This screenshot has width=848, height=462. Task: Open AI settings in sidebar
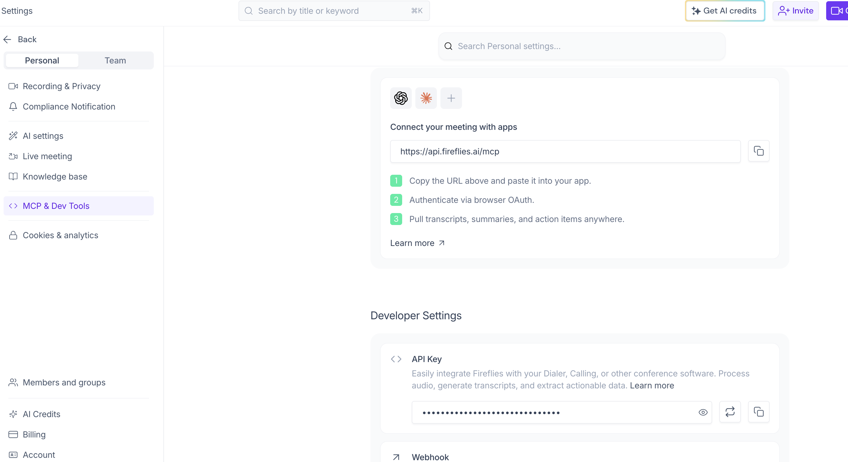point(78,136)
